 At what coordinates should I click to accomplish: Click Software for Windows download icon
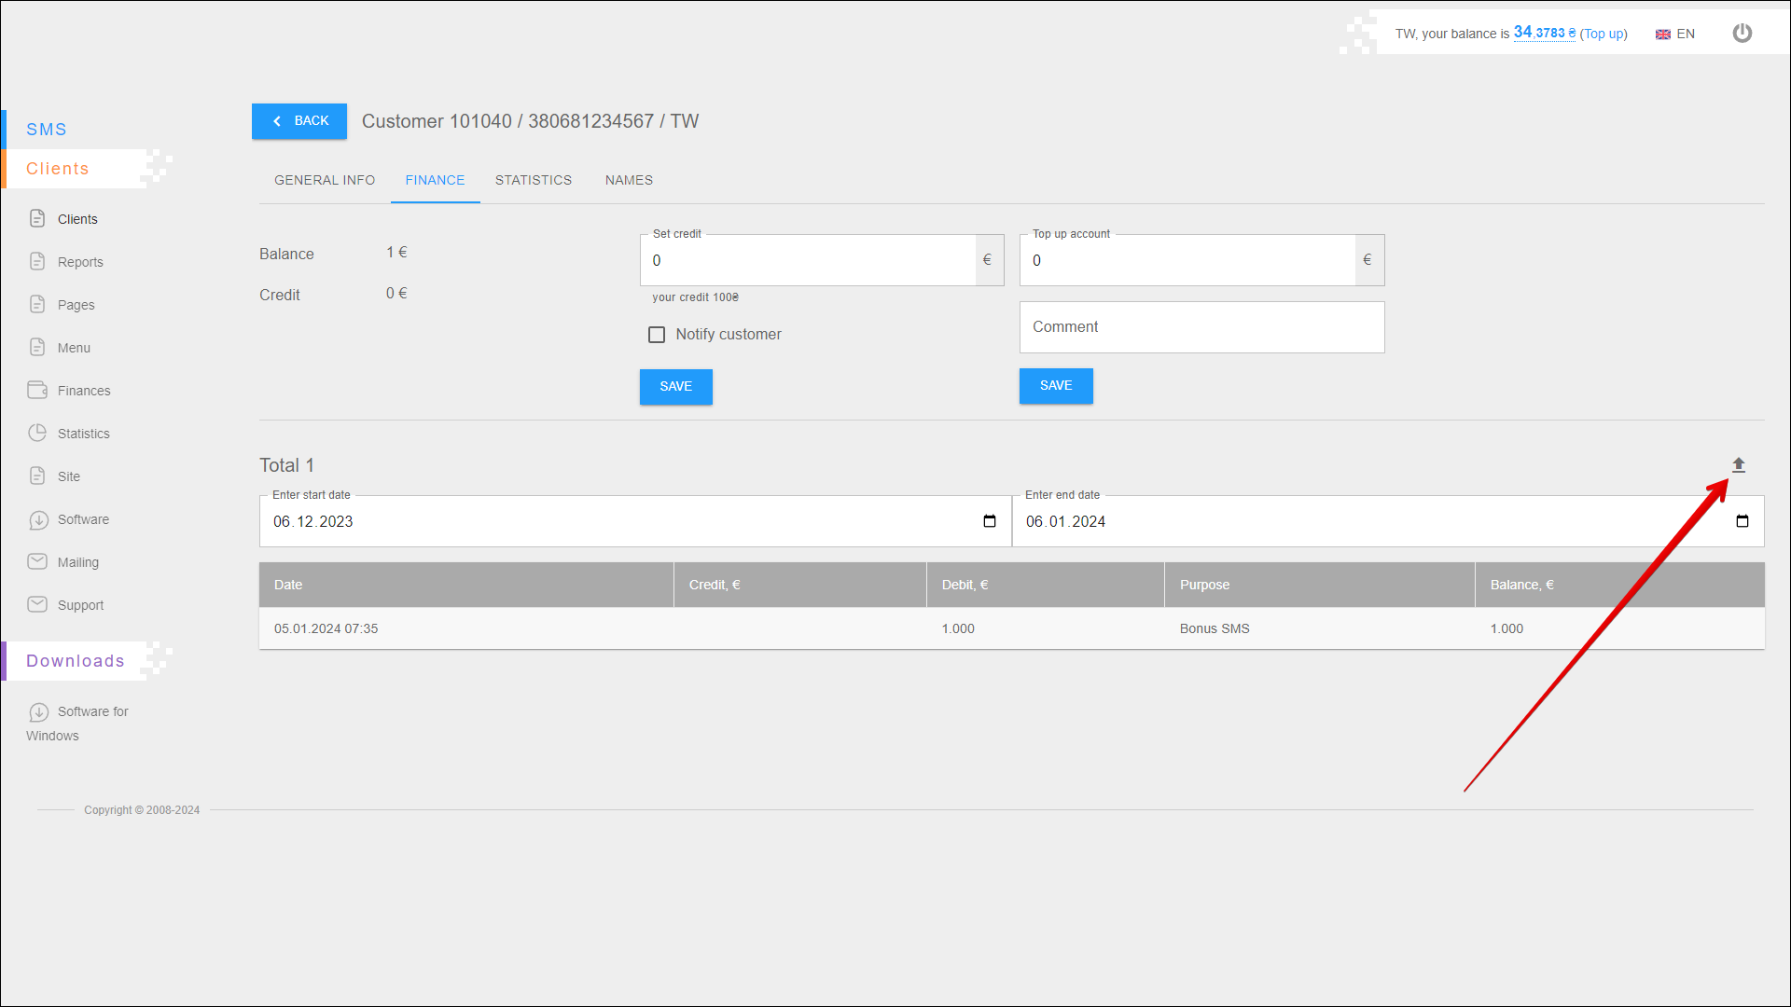pos(37,712)
